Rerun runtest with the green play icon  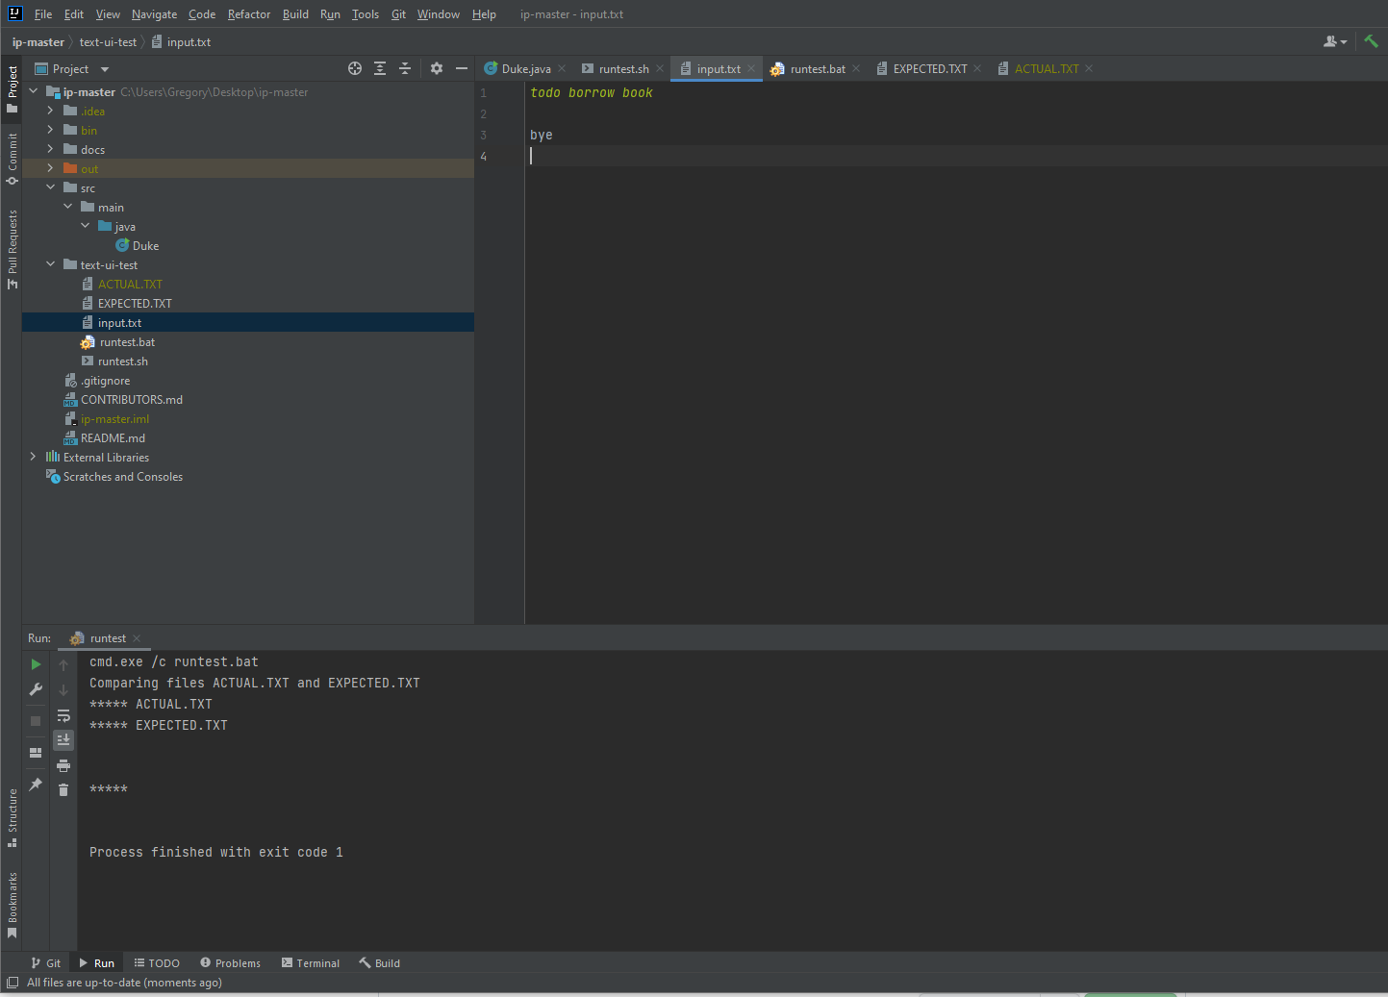coord(36,664)
